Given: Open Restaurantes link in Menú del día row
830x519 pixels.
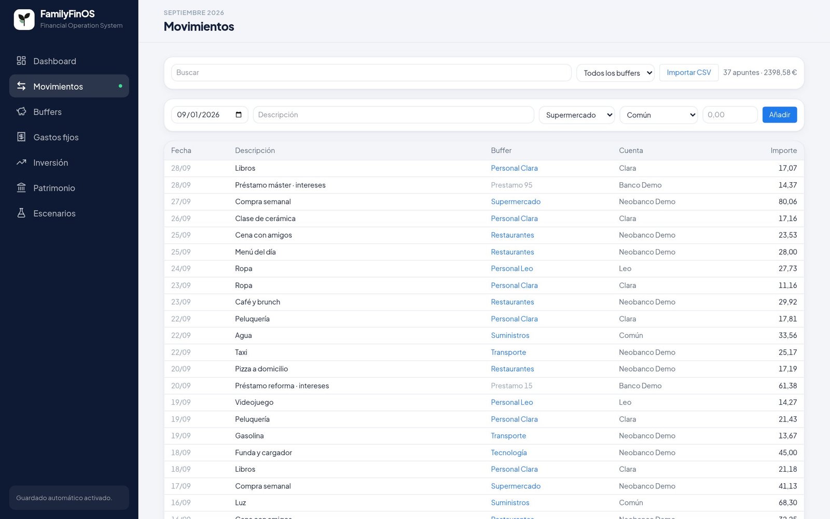Looking at the screenshot, I should 513,252.
